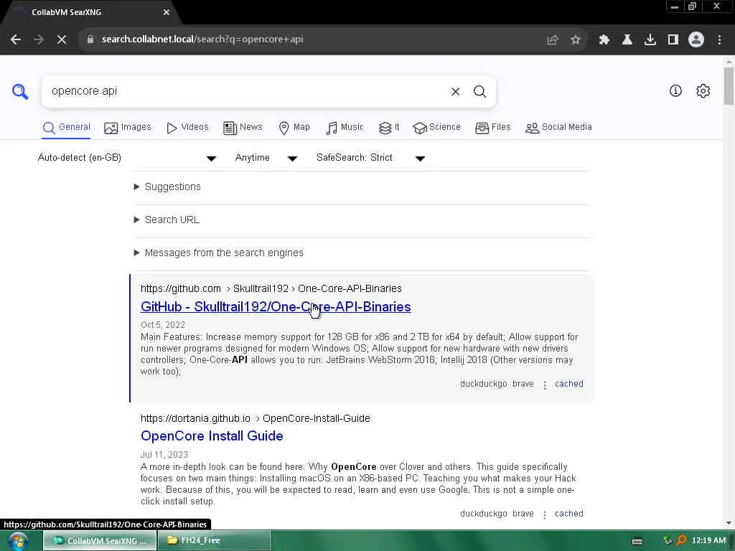Open the Anytime time-range dropdown

[266, 158]
